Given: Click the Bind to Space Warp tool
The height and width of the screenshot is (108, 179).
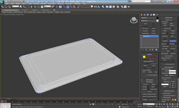Looking at the screenshot, I should coord(9,7).
